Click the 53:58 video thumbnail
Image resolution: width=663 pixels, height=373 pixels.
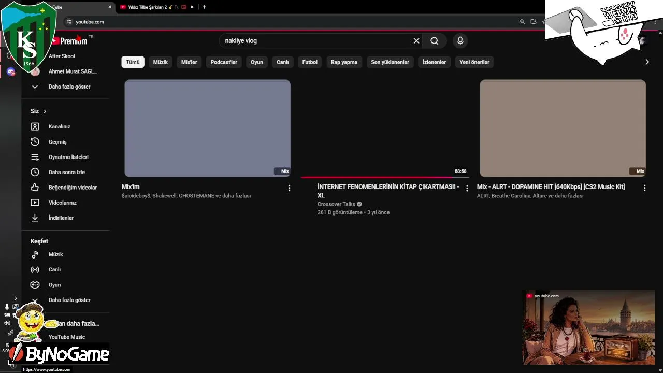pyautogui.click(x=385, y=128)
